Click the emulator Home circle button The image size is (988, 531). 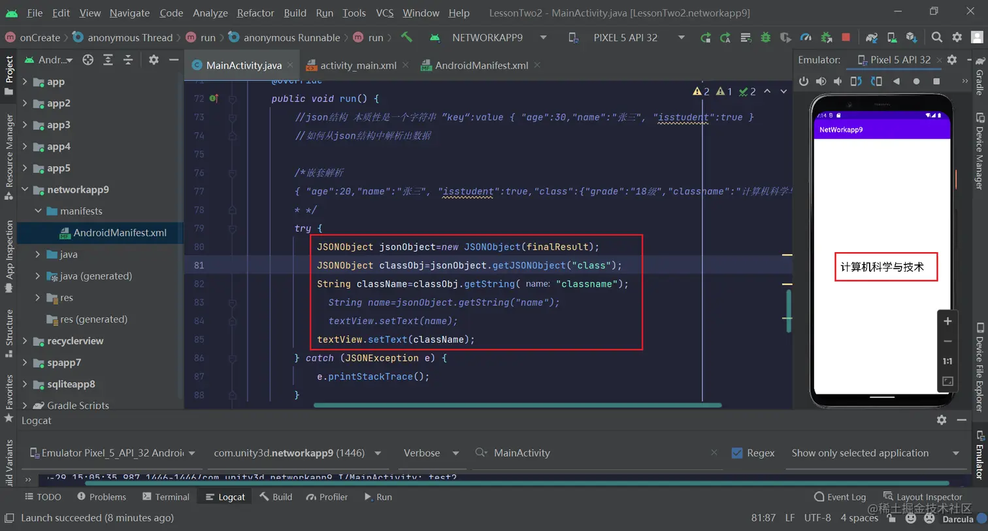coord(916,81)
